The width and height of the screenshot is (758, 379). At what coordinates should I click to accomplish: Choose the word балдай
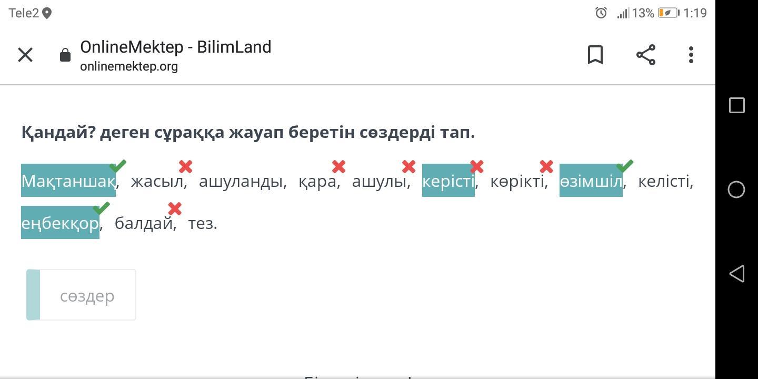point(144,223)
